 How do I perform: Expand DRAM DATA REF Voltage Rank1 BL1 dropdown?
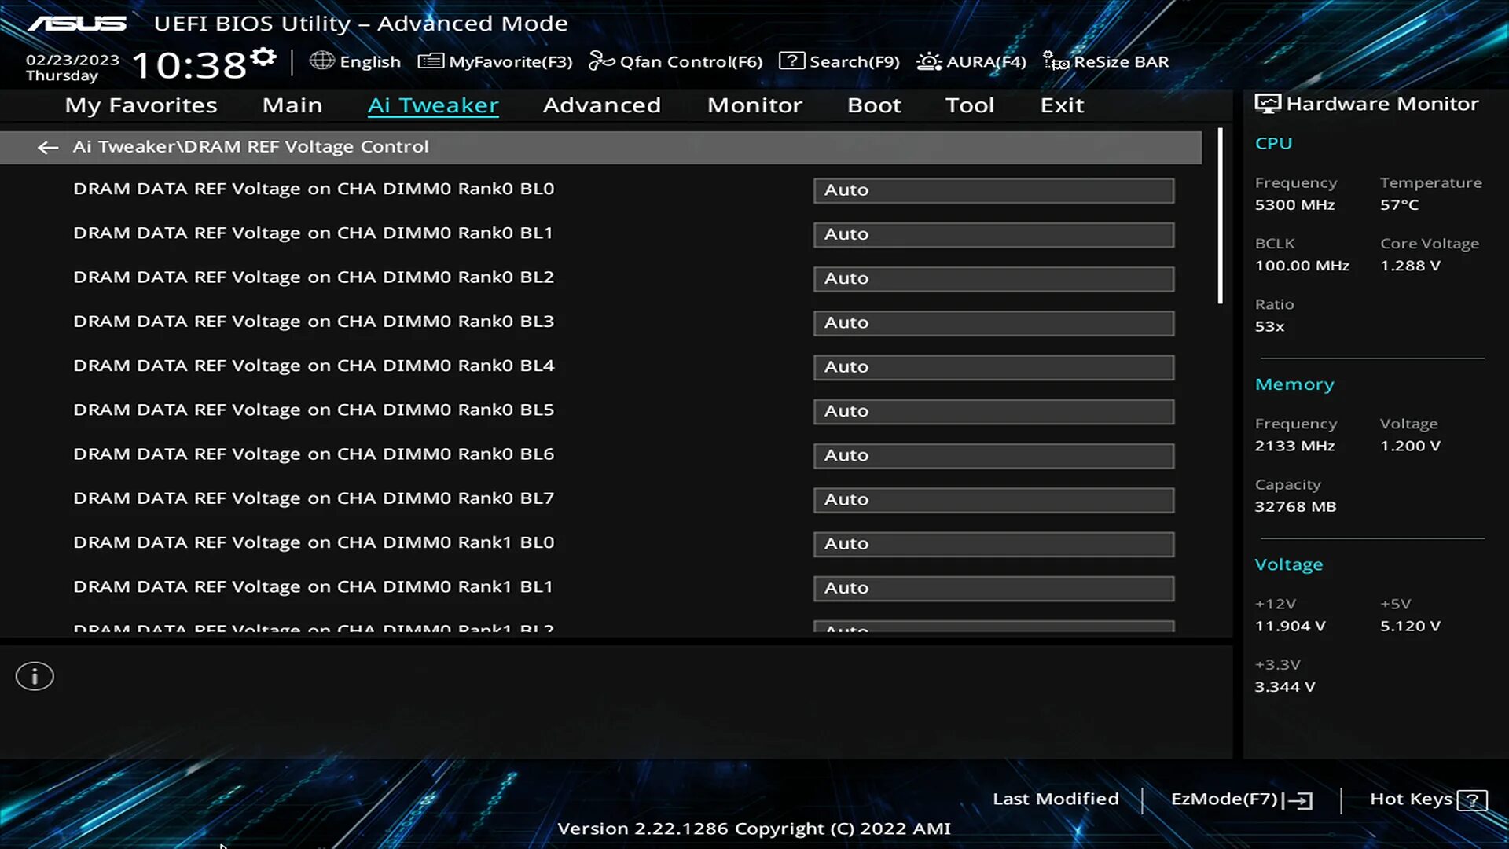coord(993,586)
